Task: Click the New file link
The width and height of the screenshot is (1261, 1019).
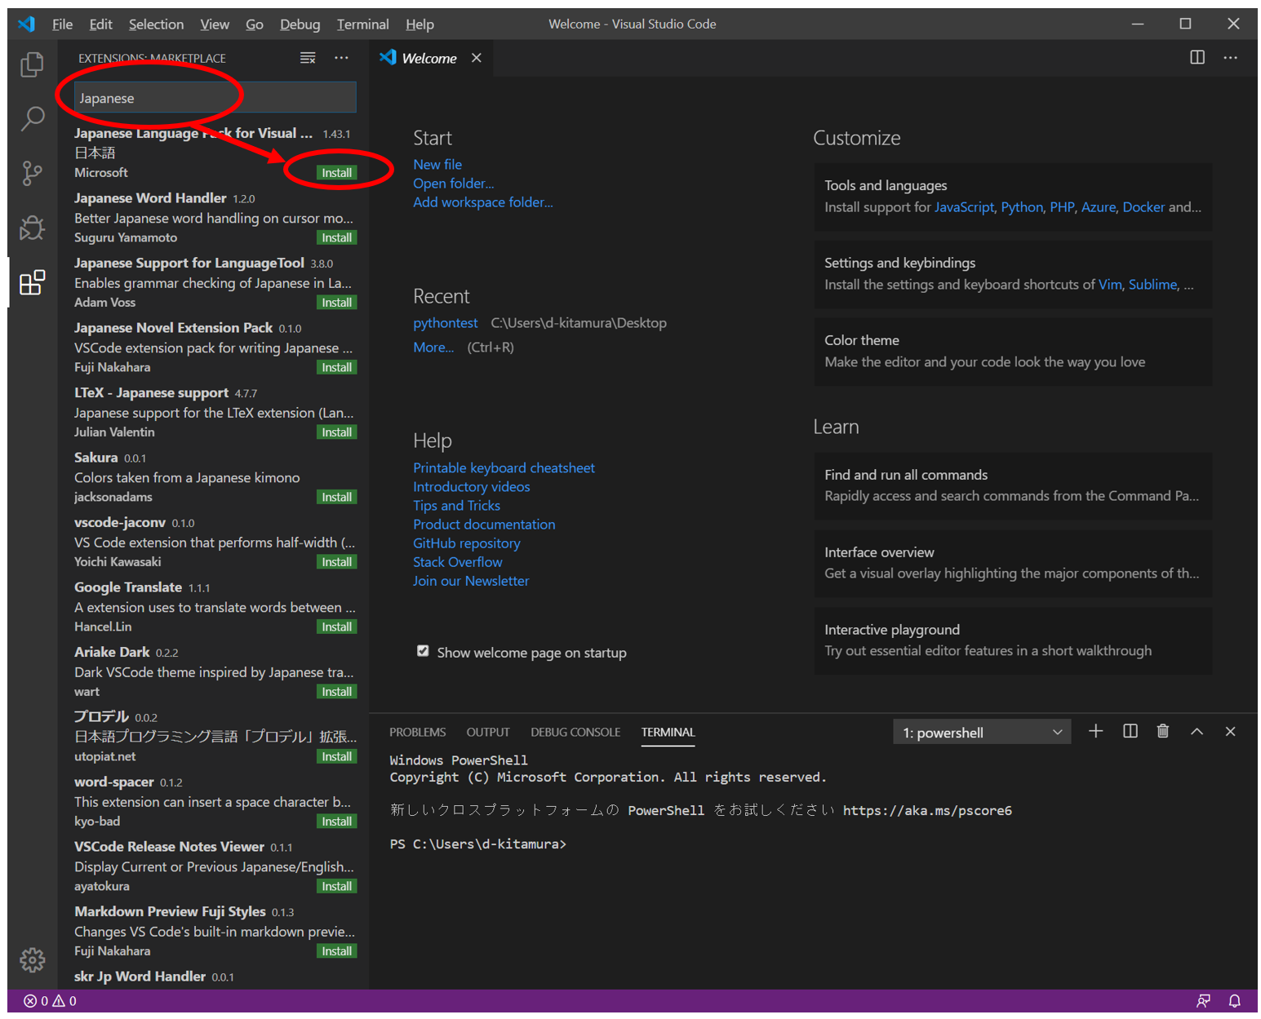Action: coord(437,164)
